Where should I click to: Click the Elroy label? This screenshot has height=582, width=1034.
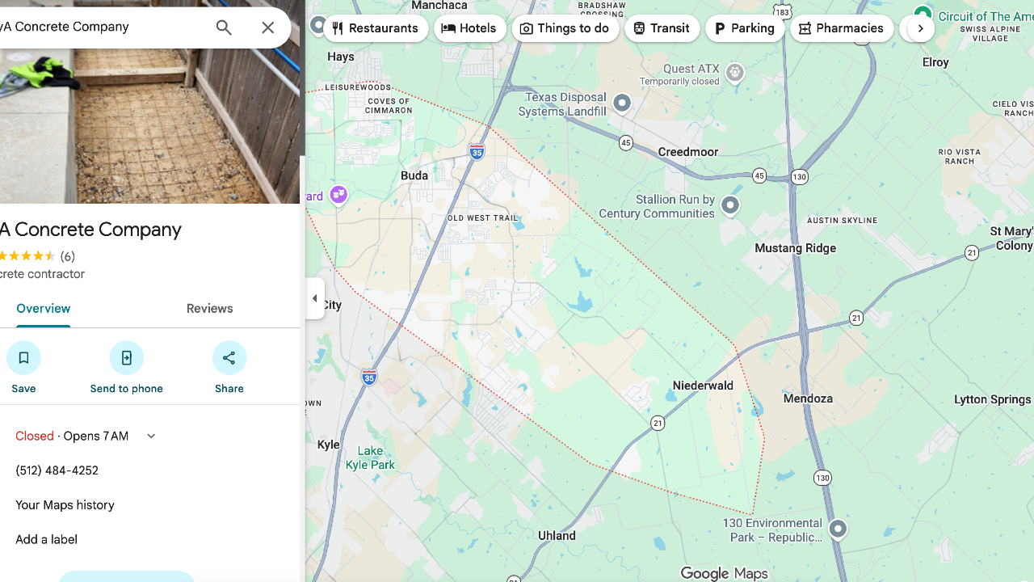tap(935, 62)
